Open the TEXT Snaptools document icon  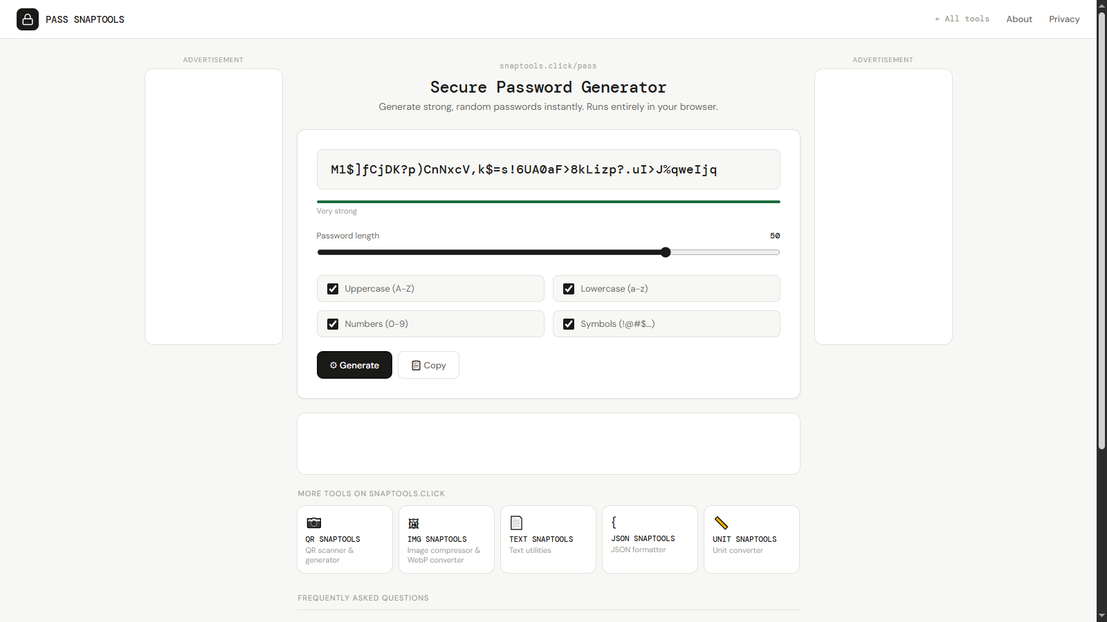point(516,523)
